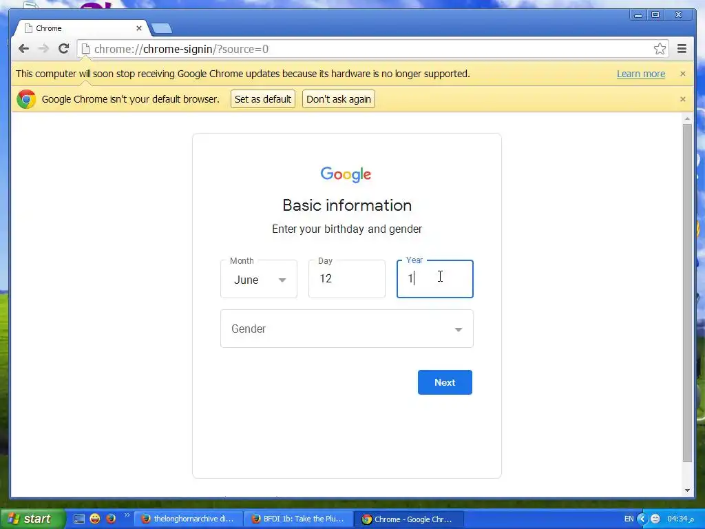Click the Enter your birthday and gender text
This screenshot has height=529, width=705.
pos(347,229)
